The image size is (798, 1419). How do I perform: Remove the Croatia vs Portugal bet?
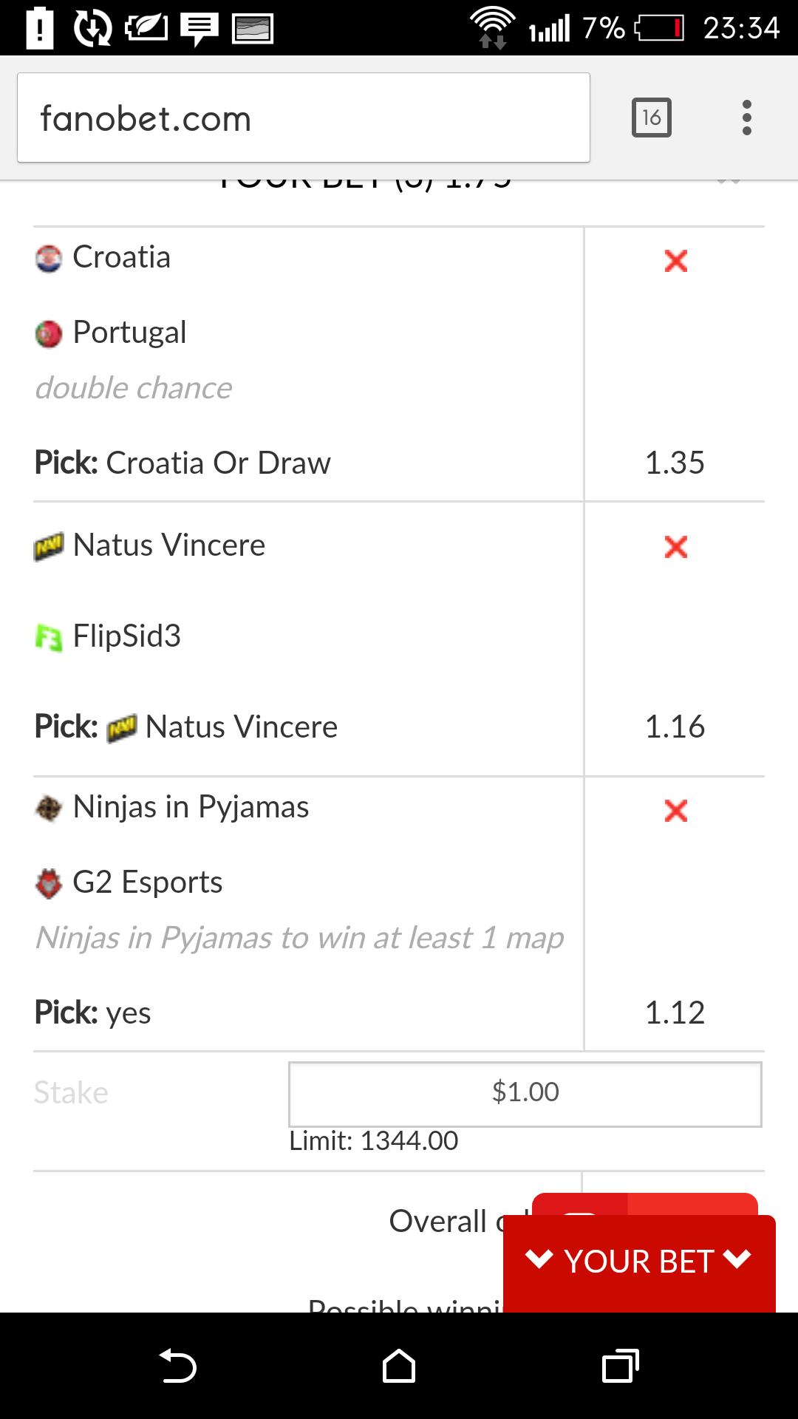point(675,261)
